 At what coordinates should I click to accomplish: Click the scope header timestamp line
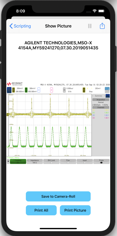click(75, 84)
